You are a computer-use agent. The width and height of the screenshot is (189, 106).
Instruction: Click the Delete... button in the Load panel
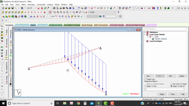point(183,76)
